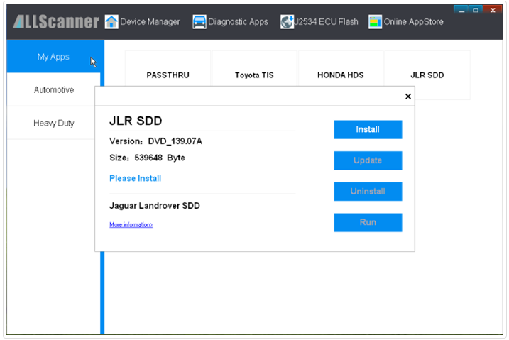Click the Size 539648 Byte text
The width and height of the screenshot is (509, 340).
click(147, 158)
